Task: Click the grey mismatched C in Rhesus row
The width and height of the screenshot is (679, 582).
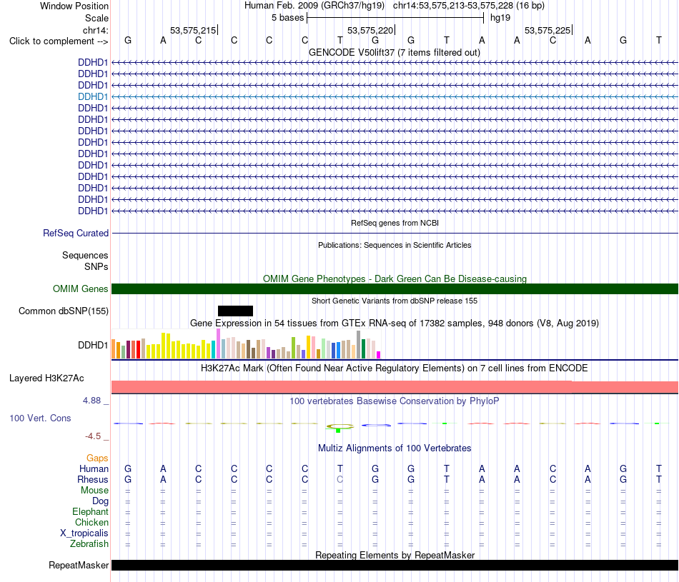Action: tap(340, 479)
